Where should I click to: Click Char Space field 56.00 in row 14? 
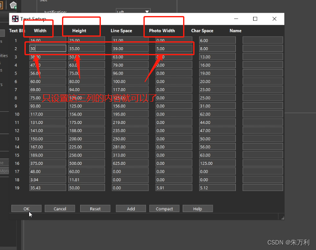point(217,147)
